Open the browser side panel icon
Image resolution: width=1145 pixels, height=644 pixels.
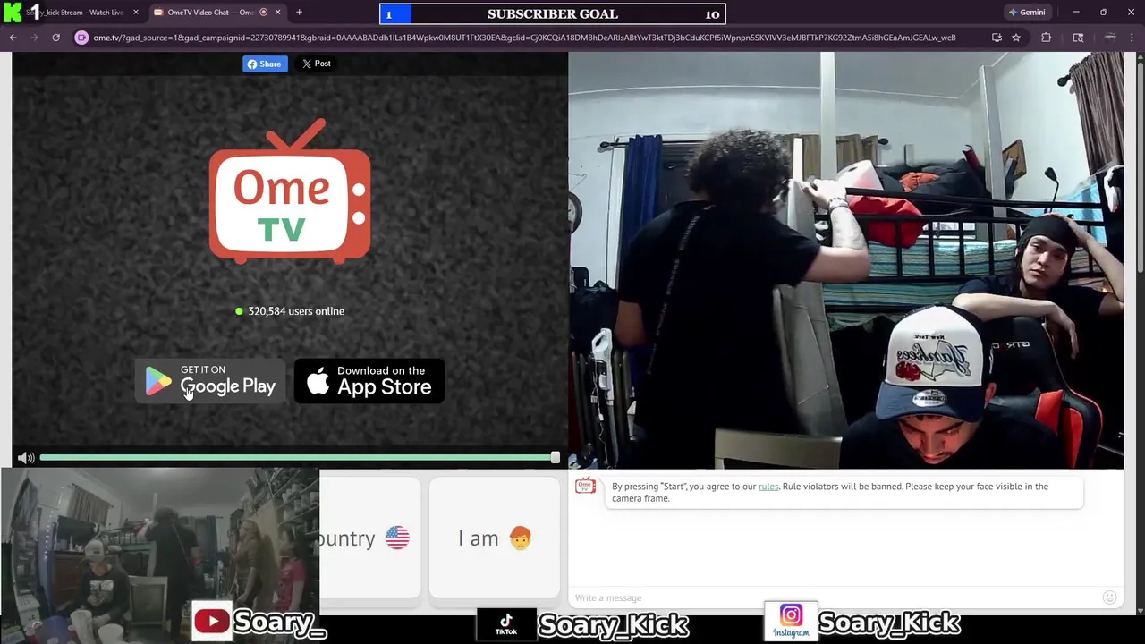point(1078,38)
